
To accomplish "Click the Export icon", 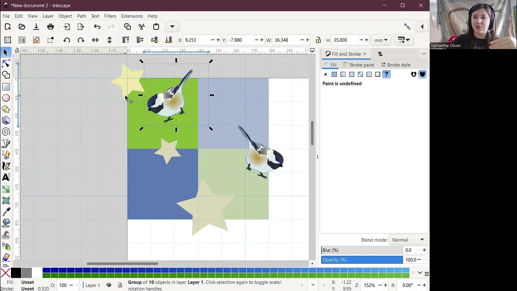I will click(81, 27).
